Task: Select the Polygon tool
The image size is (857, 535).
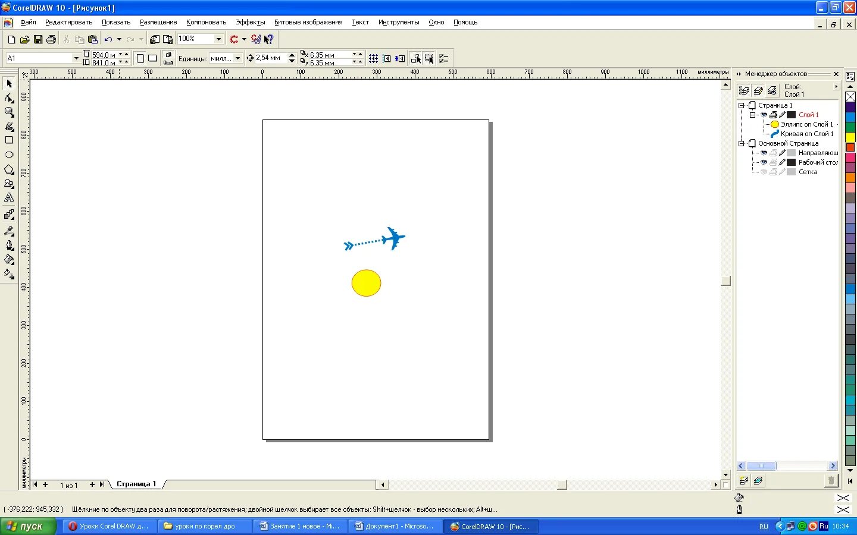Action: click(9, 169)
